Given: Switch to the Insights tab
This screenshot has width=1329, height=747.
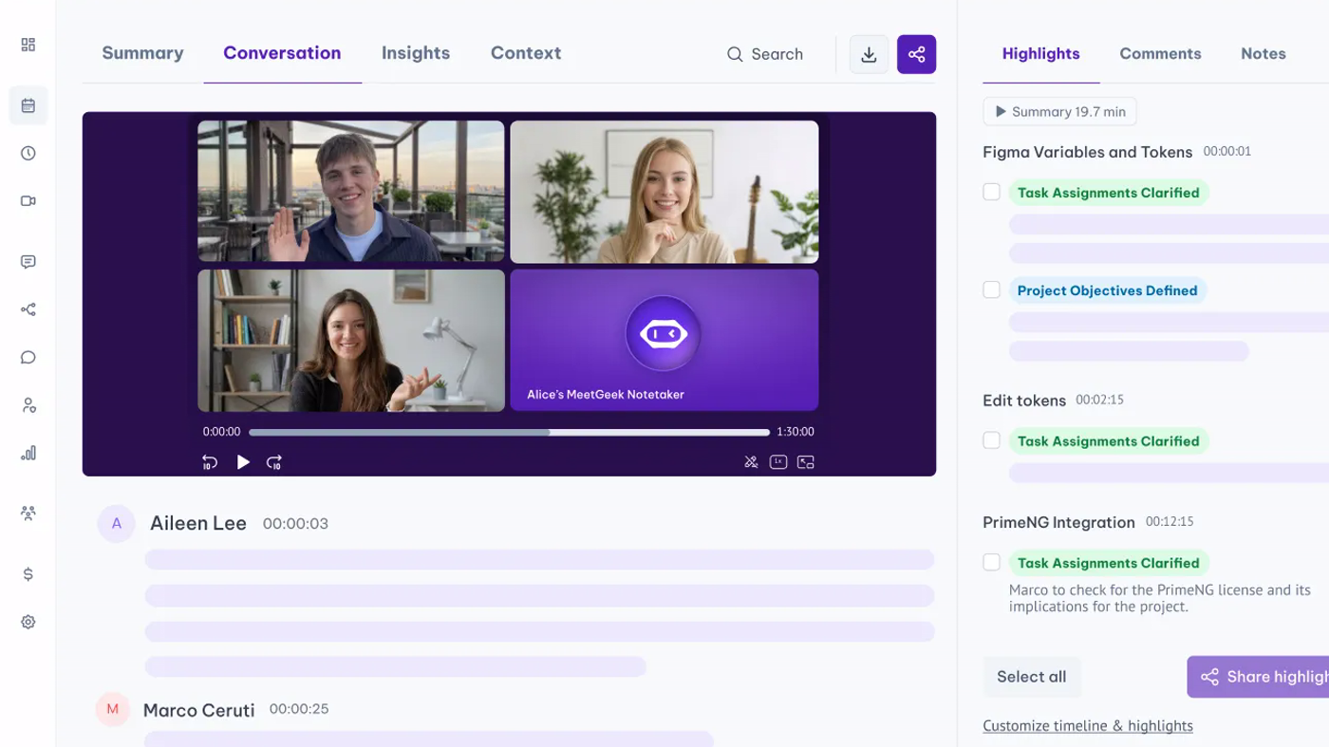Looking at the screenshot, I should [x=416, y=53].
